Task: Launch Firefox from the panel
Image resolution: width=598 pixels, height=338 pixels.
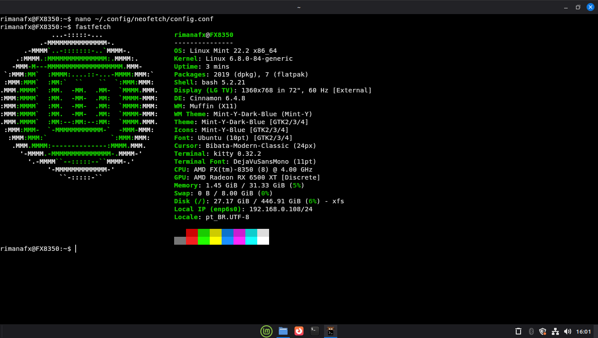Action: (299, 331)
